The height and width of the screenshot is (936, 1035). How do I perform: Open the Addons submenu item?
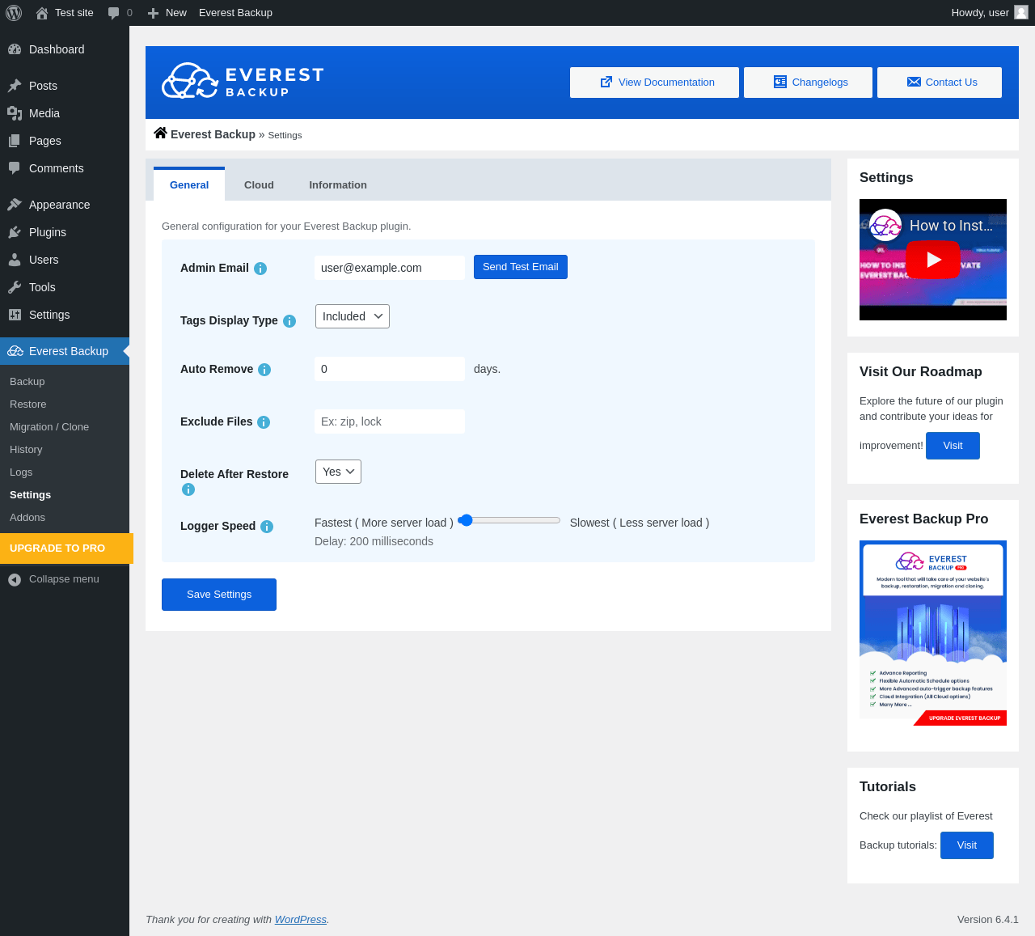(x=65, y=518)
